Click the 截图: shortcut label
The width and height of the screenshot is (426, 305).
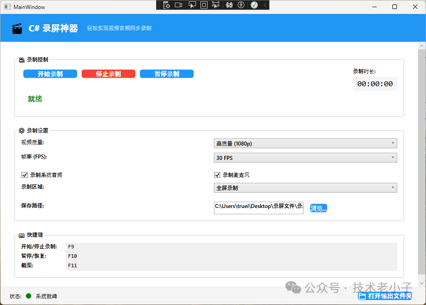point(27,265)
